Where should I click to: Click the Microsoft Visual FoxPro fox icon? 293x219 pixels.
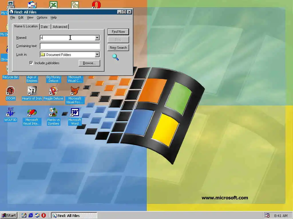[75, 91]
